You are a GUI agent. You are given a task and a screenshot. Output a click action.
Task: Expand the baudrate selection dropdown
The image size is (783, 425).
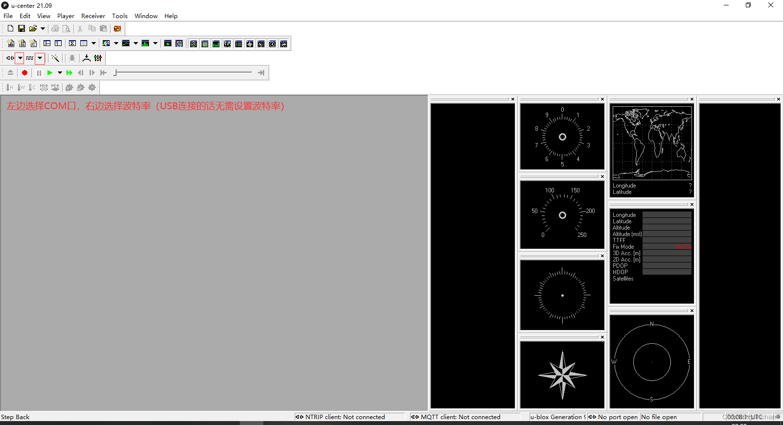[x=40, y=58]
